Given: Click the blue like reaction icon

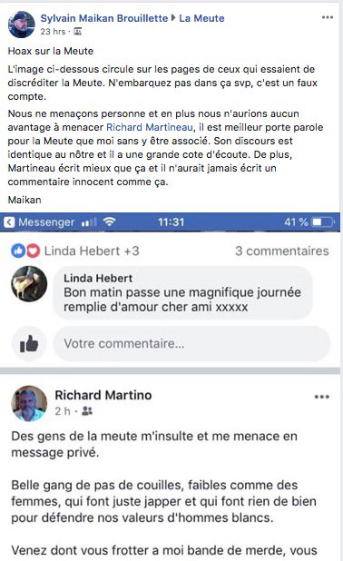Looking at the screenshot, I should (x=18, y=251).
